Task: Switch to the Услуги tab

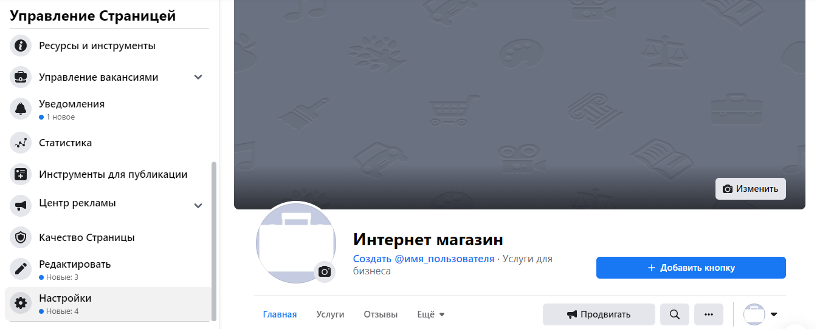Action: [330, 314]
